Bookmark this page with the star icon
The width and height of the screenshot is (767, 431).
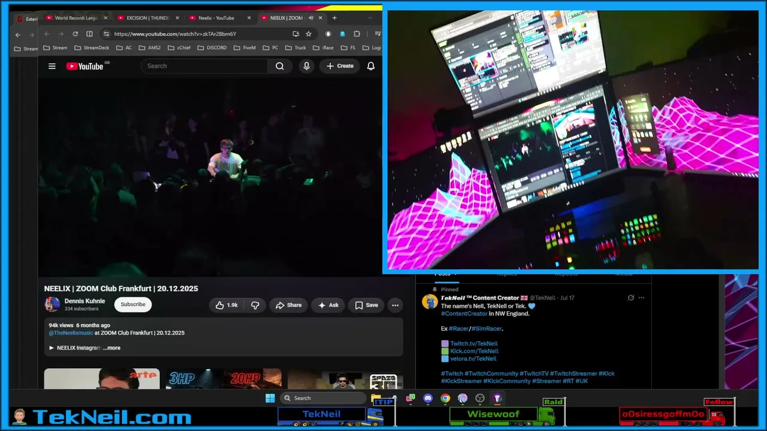(x=309, y=34)
